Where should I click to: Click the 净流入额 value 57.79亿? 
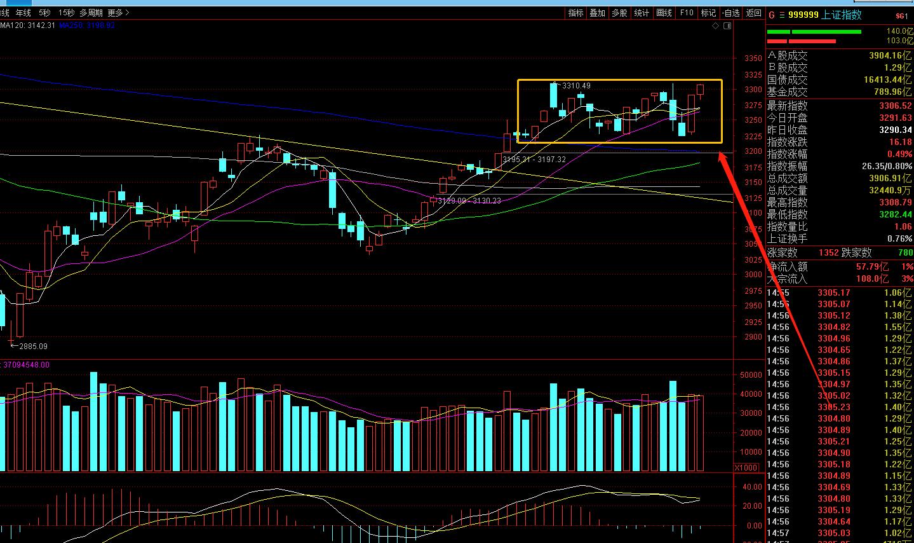(x=872, y=267)
